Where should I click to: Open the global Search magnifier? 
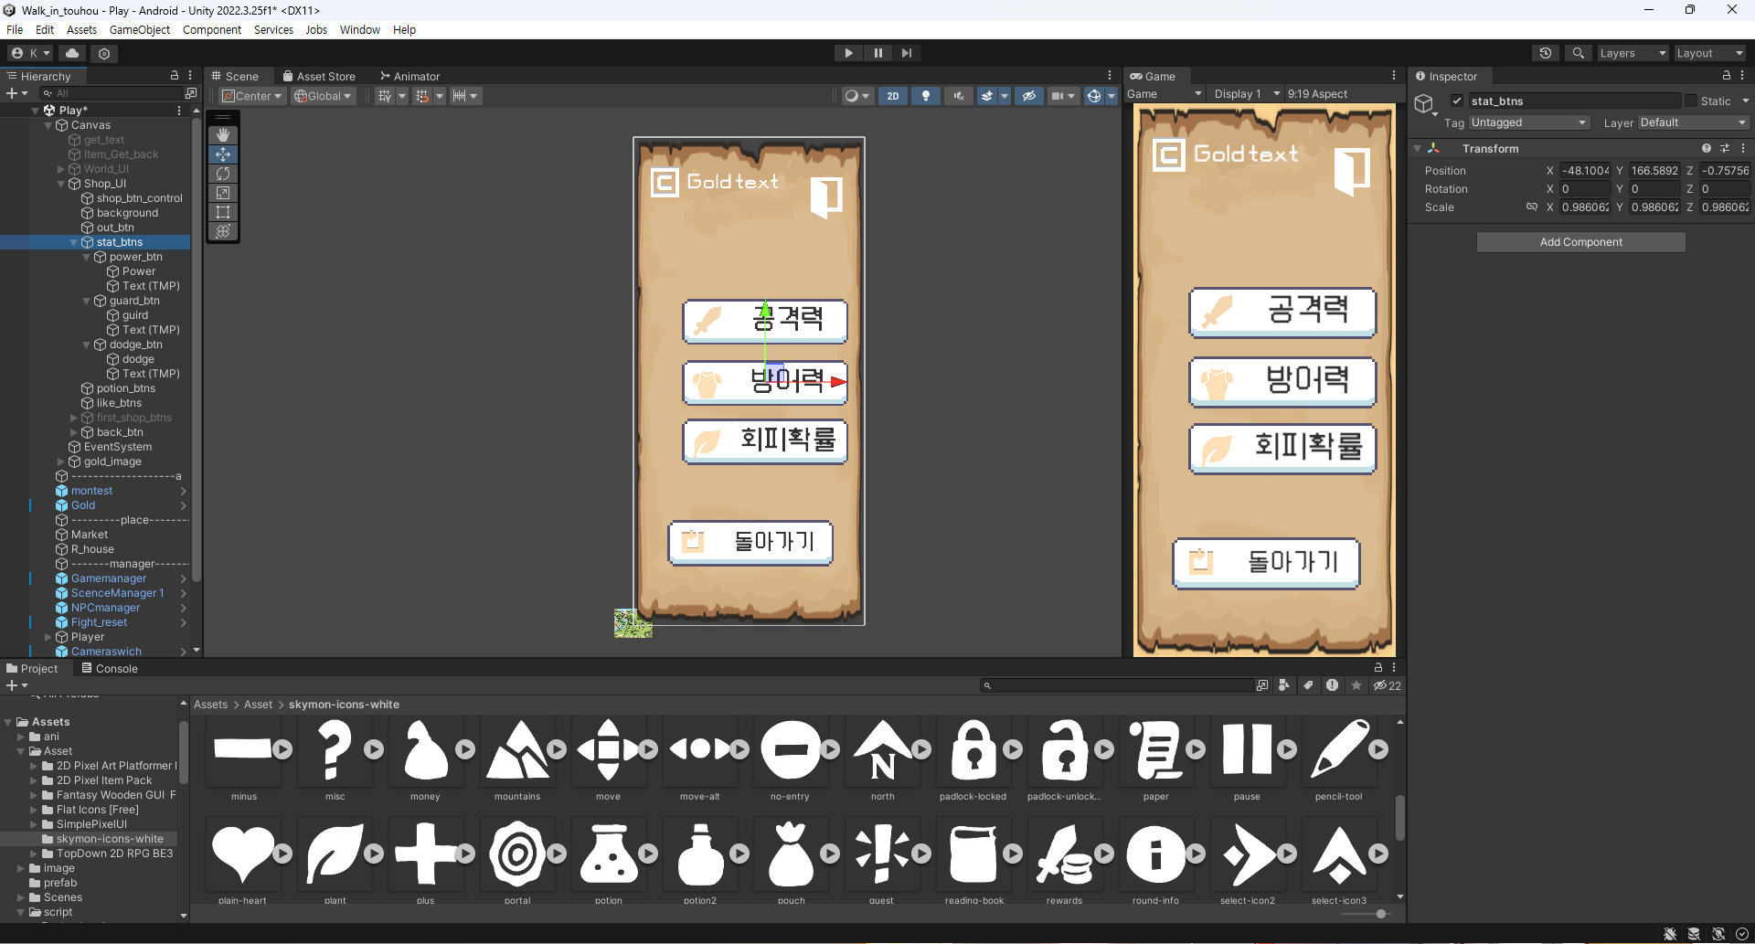[x=1578, y=53]
